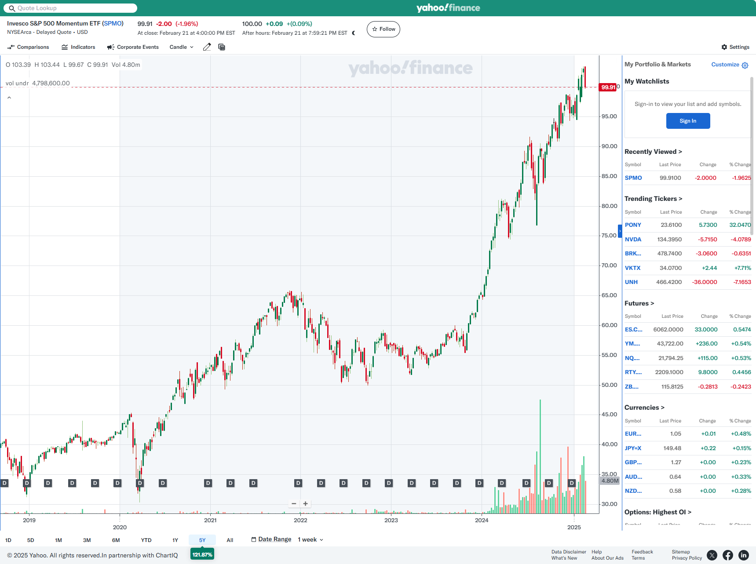The image size is (756, 564).
Task: Collapse the right sidebar panel handle
Action: [x=620, y=231]
